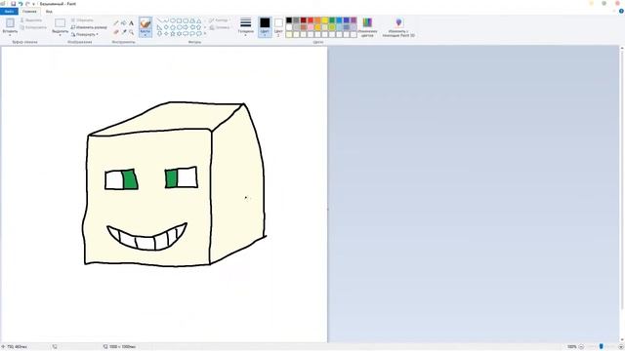This screenshot has width=625, height=351.
Task: Choose the Six-point star shape
Action: 180,34
